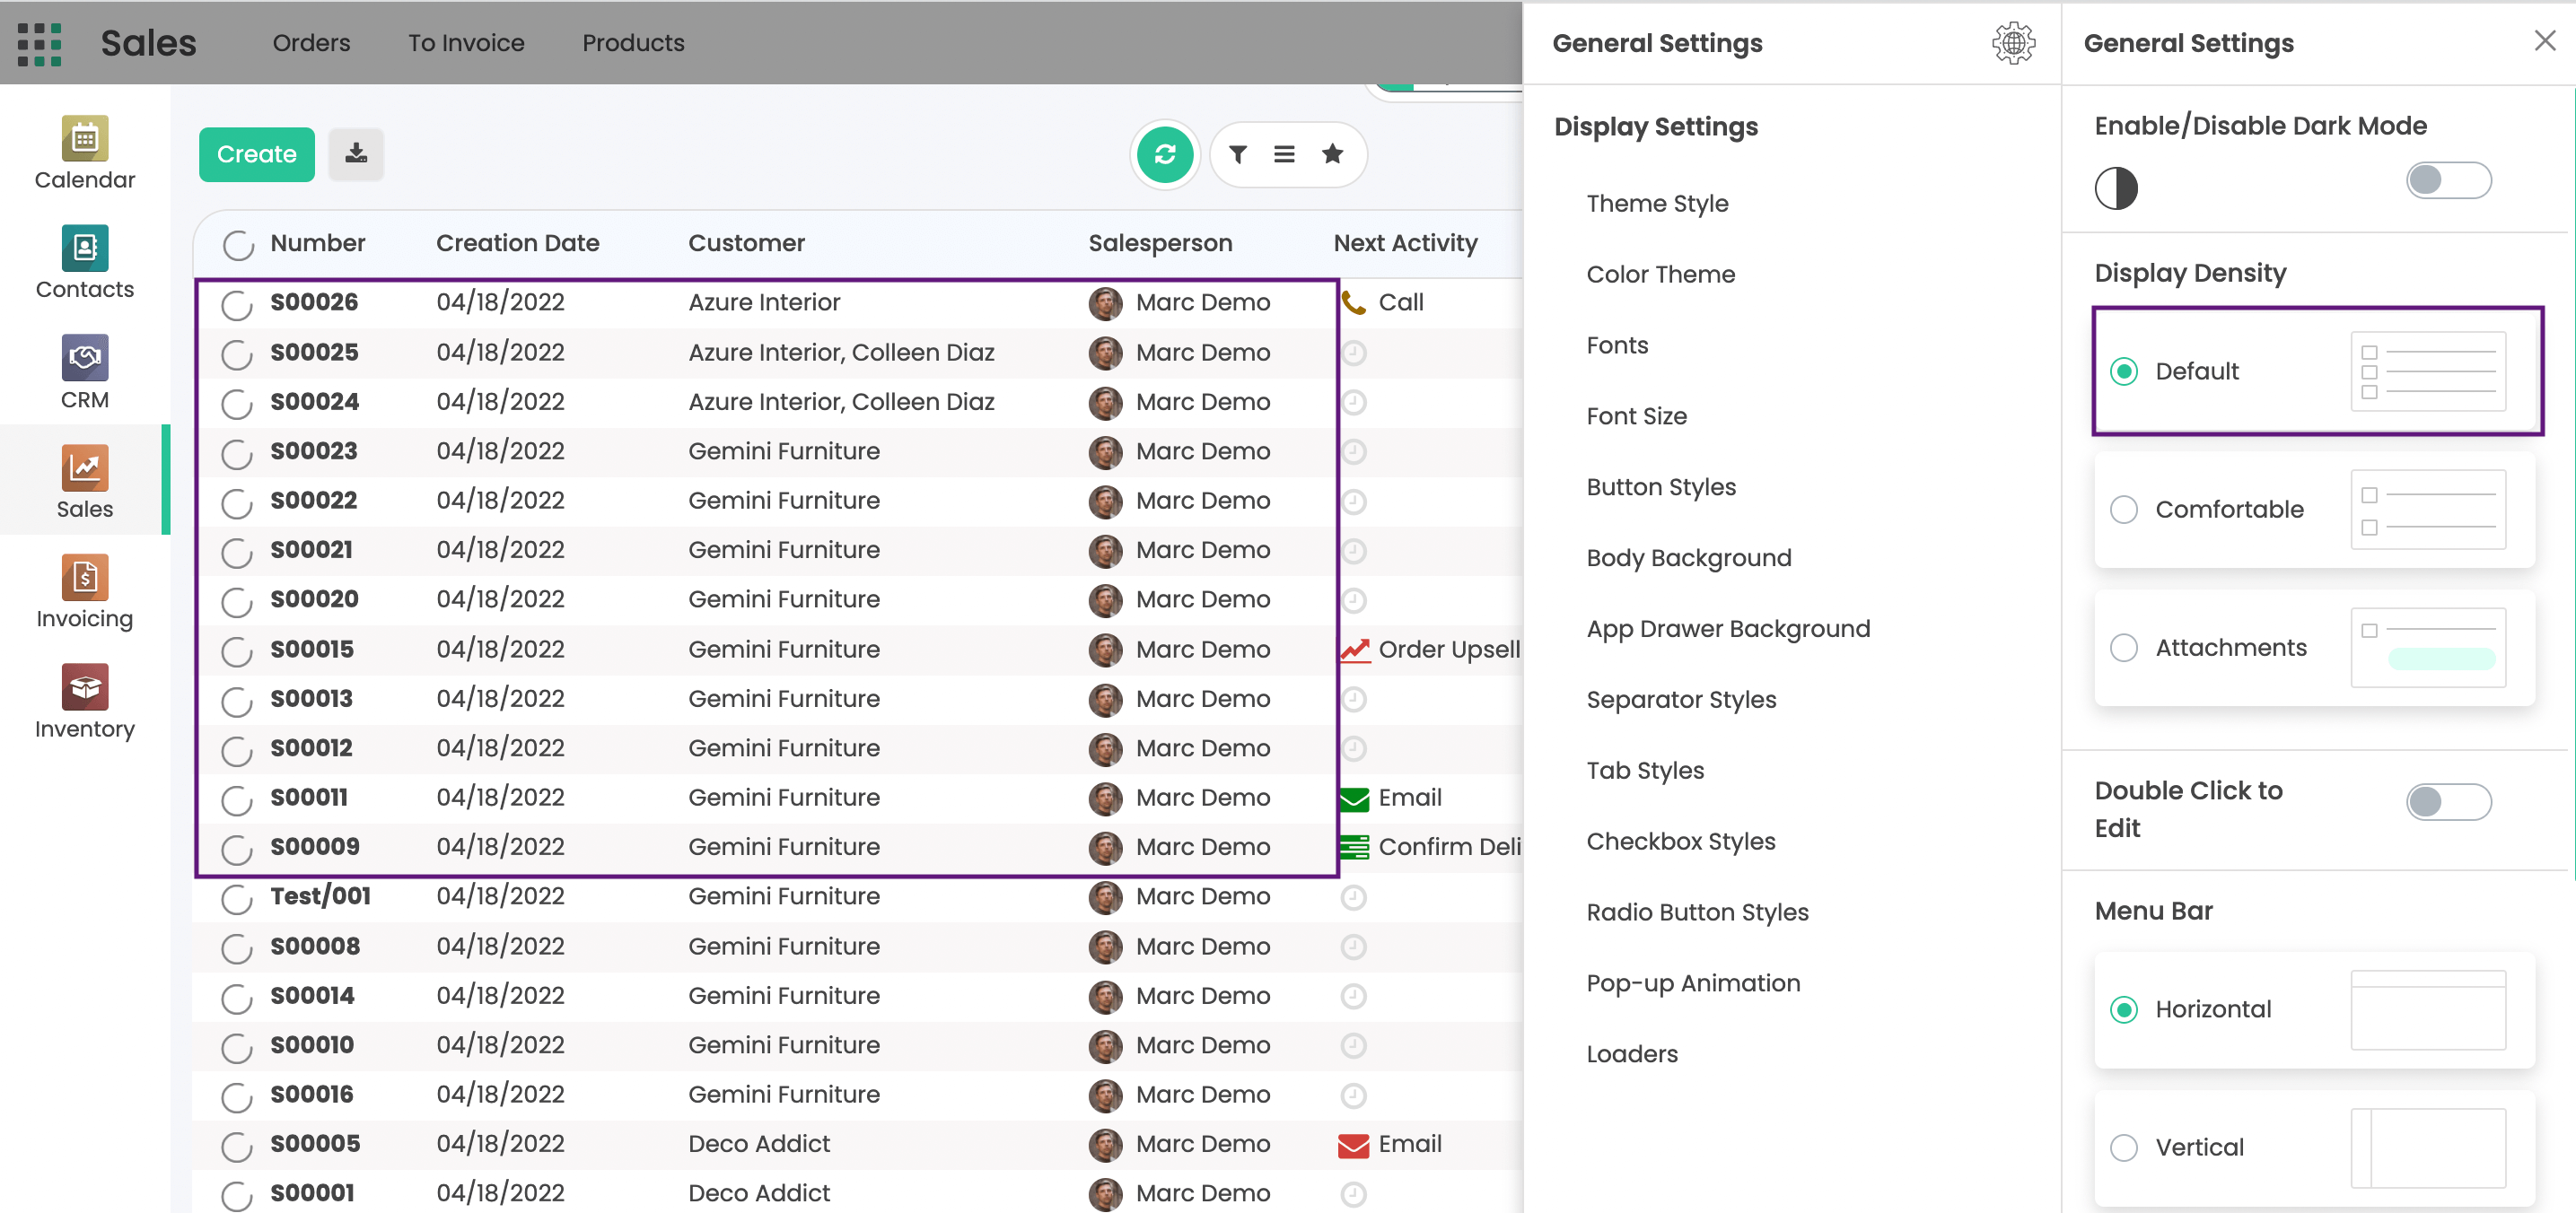Viewport: 2576px width, 1213px height.
Task: Open Font Size settings
Action: tap(1636, 415)
